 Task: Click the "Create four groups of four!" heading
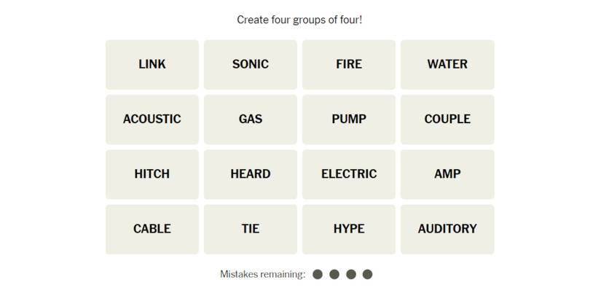299,20
